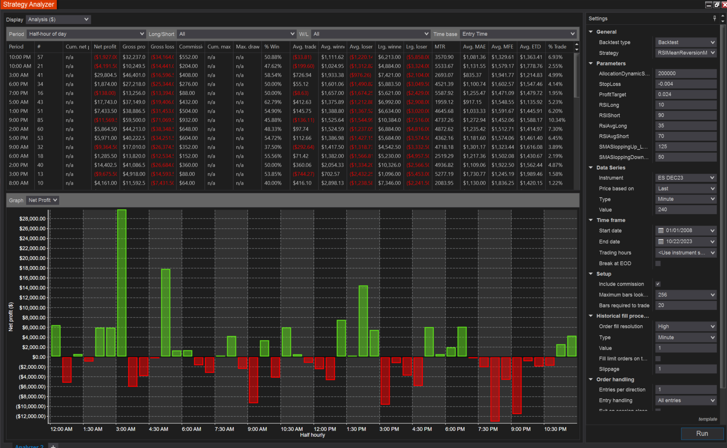This screenshot has width=727, height=448.
Task: Select the 8:00 AM period row
Action: [290, 183]
